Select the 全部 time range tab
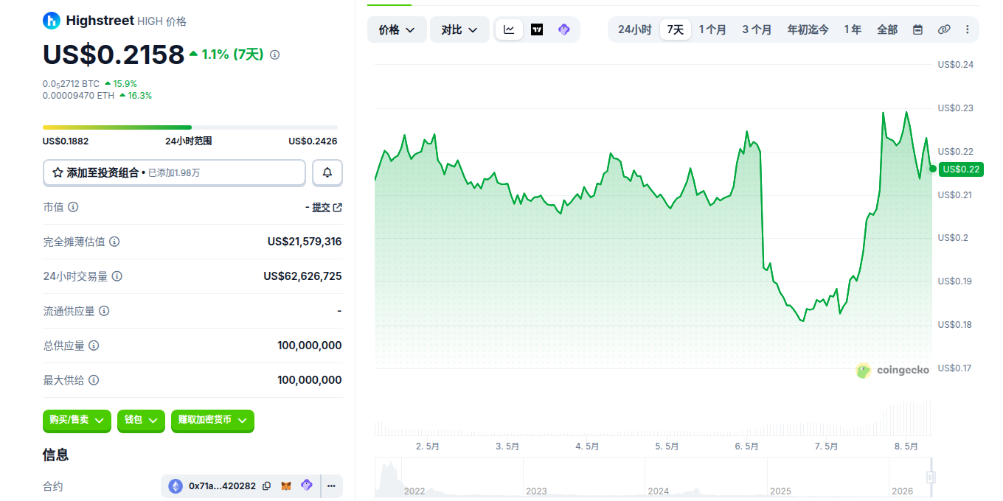This screenshot has width=1003, height=501. [x=887, y=29]
